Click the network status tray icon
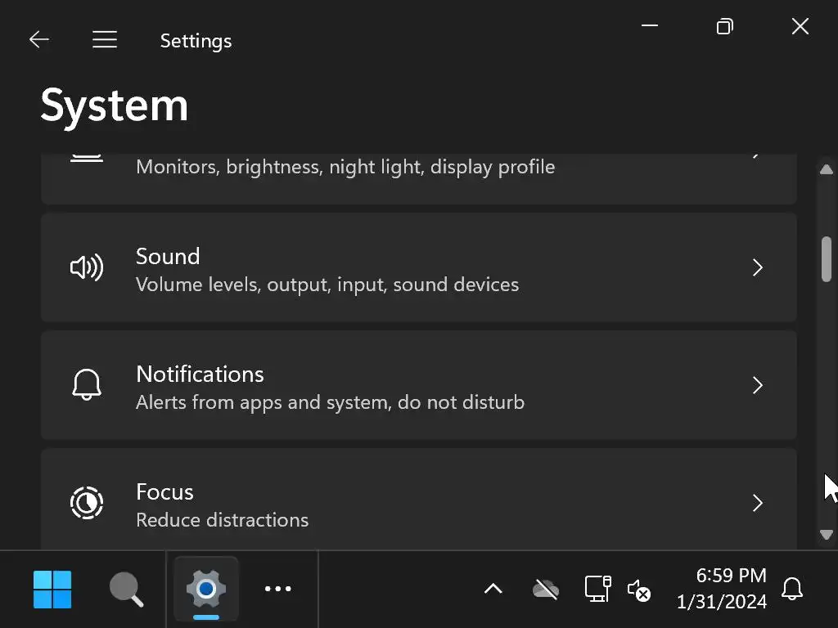Screen dimensions: 838x628 tap(597, 589)
